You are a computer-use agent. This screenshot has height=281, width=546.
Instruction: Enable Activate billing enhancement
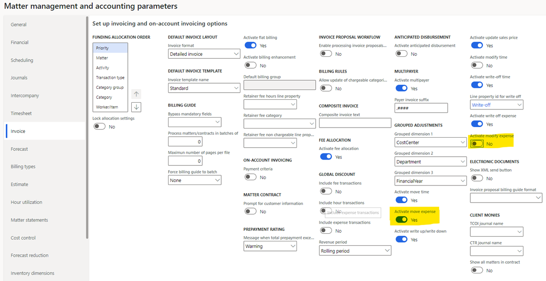pyautogui.click(x=250, y=65)
